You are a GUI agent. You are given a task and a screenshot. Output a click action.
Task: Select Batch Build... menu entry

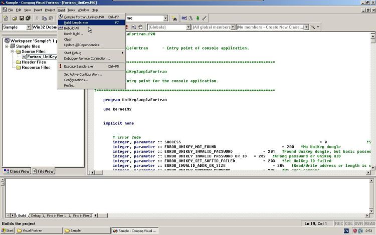pyautogui.click(x=91, y=34)
